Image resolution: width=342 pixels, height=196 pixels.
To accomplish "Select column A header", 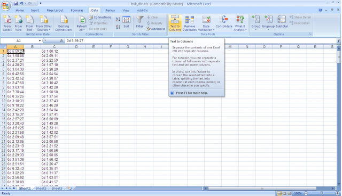I will 15,47.
